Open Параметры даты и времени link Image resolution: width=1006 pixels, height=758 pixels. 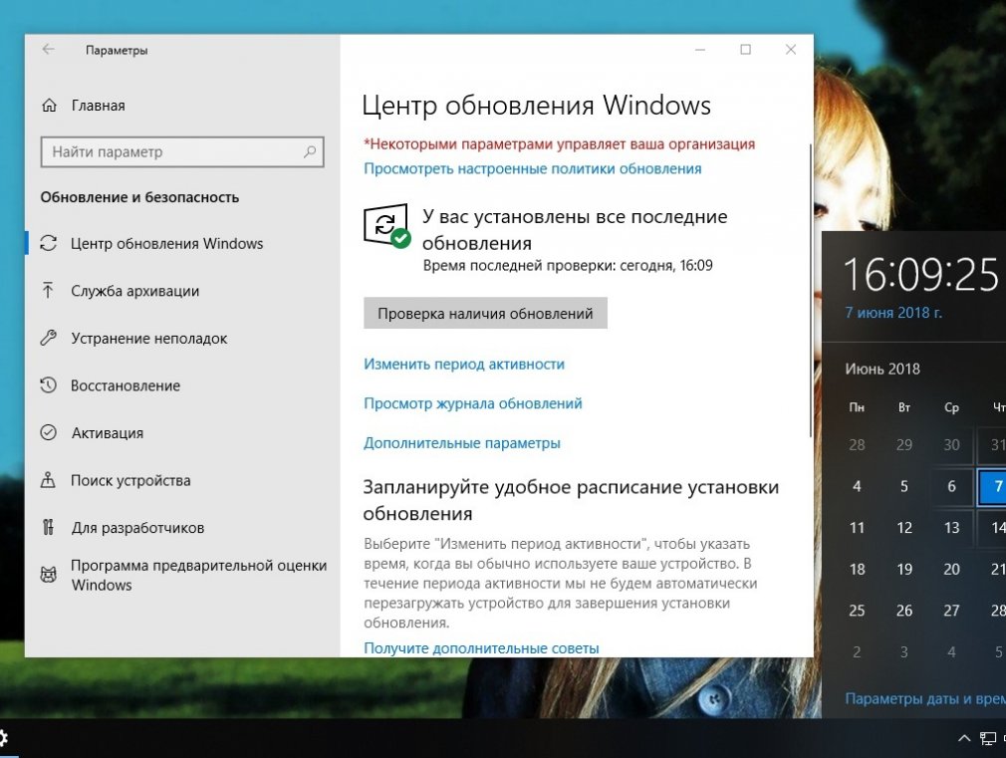(925, 699)
